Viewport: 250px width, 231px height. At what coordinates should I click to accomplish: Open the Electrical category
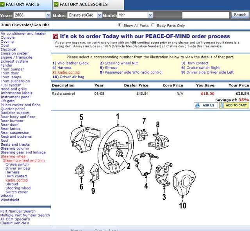(x=8, y=49)
